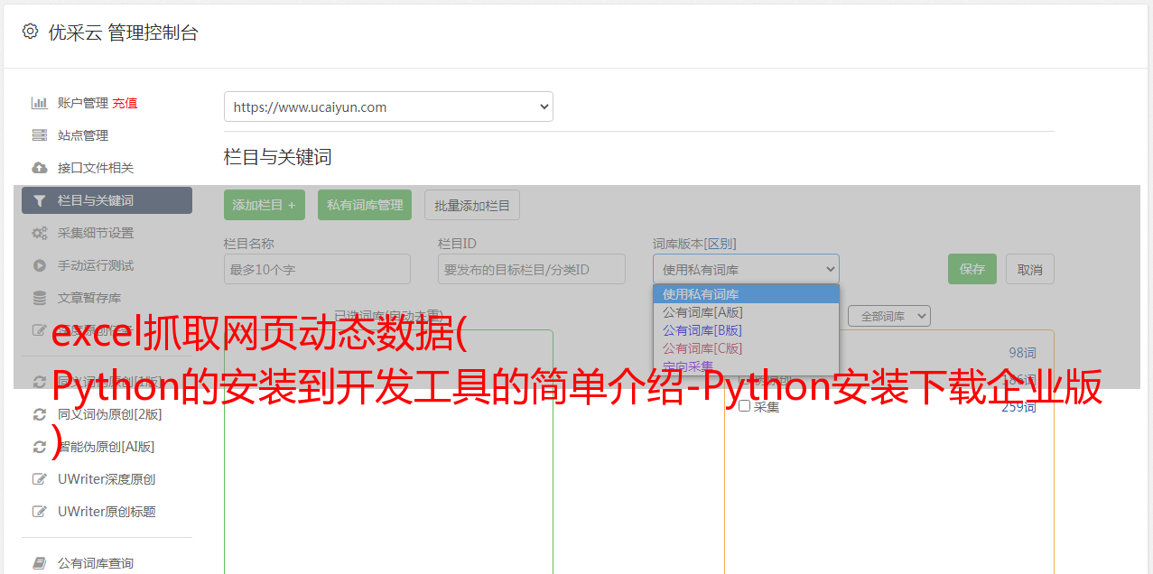The width and height of the screenshot is (1153, 574).
Task: Click the play icon for 手动运行测试
Action: pyautogui.click(x=39, y=265)
